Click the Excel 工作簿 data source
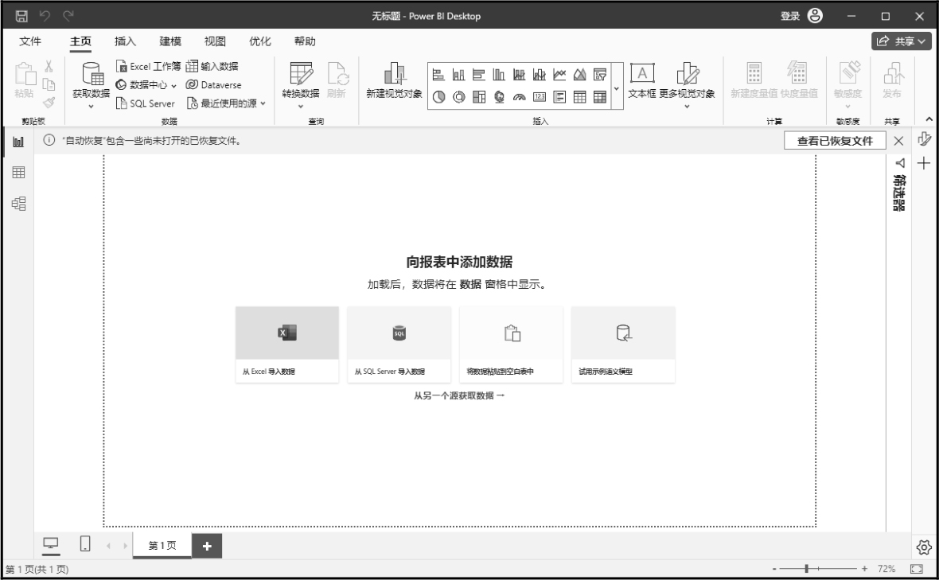 tap(149, 66)
